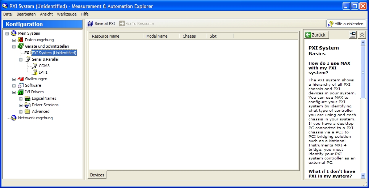
Task: Select Logical Names tree item
Action: 44,98
